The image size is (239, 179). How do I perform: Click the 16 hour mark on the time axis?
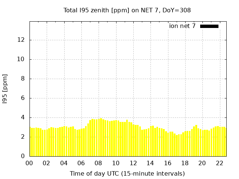point(167,163)
